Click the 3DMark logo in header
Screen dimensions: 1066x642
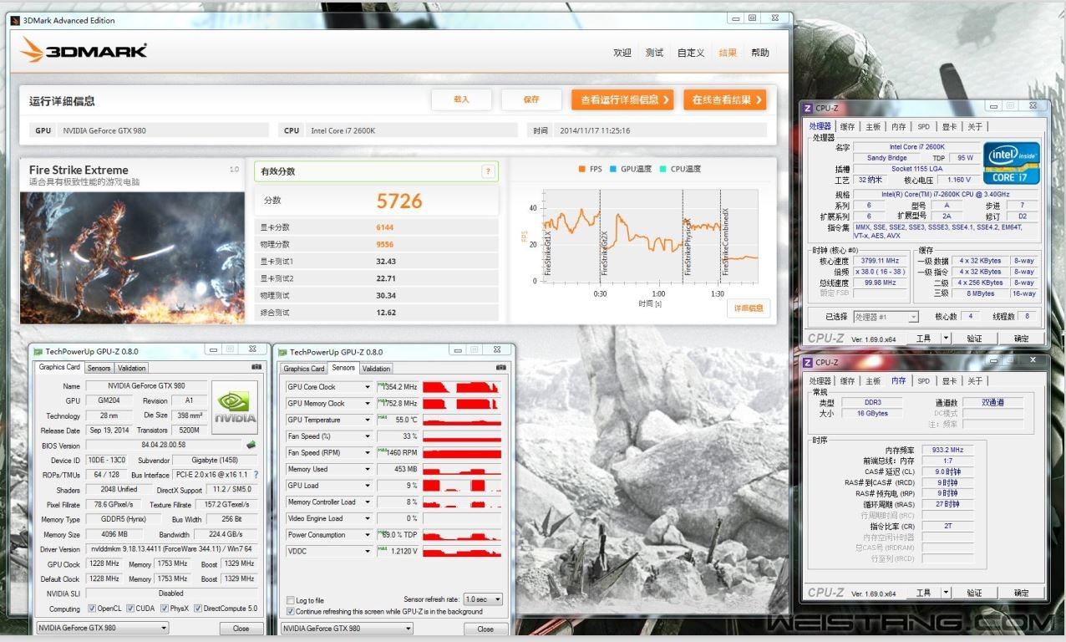click(84, 51)
